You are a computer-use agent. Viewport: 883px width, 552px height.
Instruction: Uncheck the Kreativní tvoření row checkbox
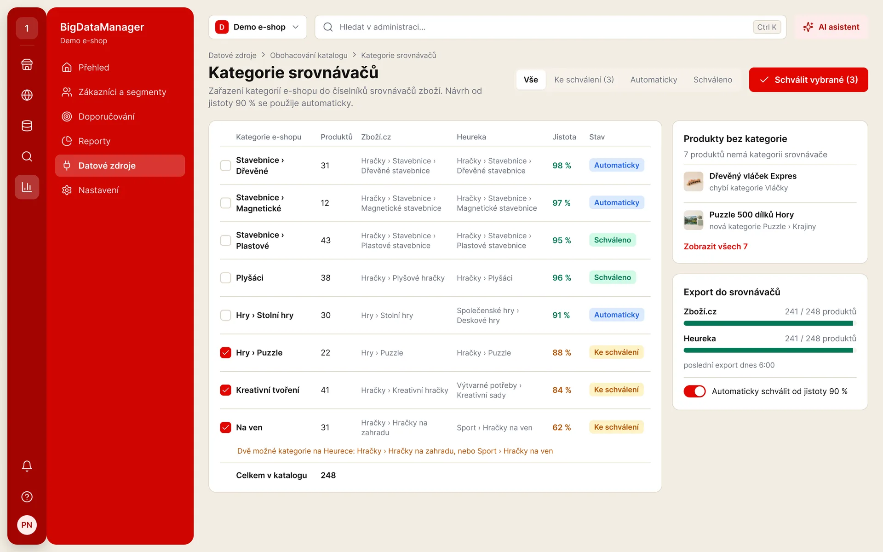[225, 390]
